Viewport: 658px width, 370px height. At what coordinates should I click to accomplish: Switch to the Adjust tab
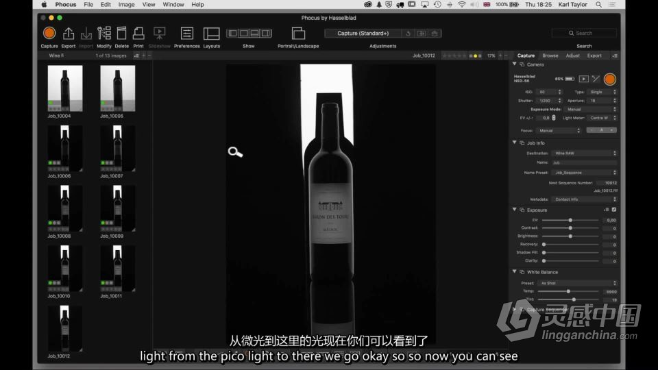pos(572,56)
